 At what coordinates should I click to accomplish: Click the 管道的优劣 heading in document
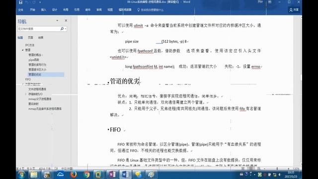tap(125, 81)
